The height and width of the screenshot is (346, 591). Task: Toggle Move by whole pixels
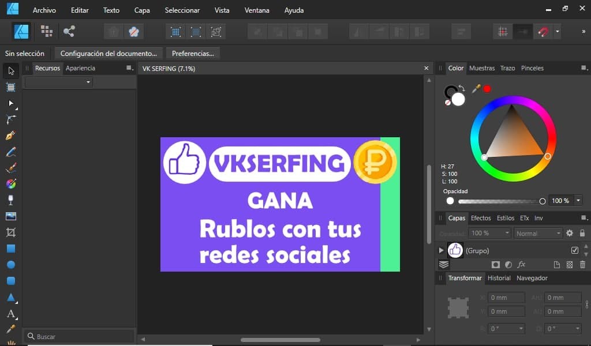click(x=523, y=32)
